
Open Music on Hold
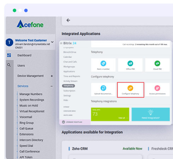29,106
